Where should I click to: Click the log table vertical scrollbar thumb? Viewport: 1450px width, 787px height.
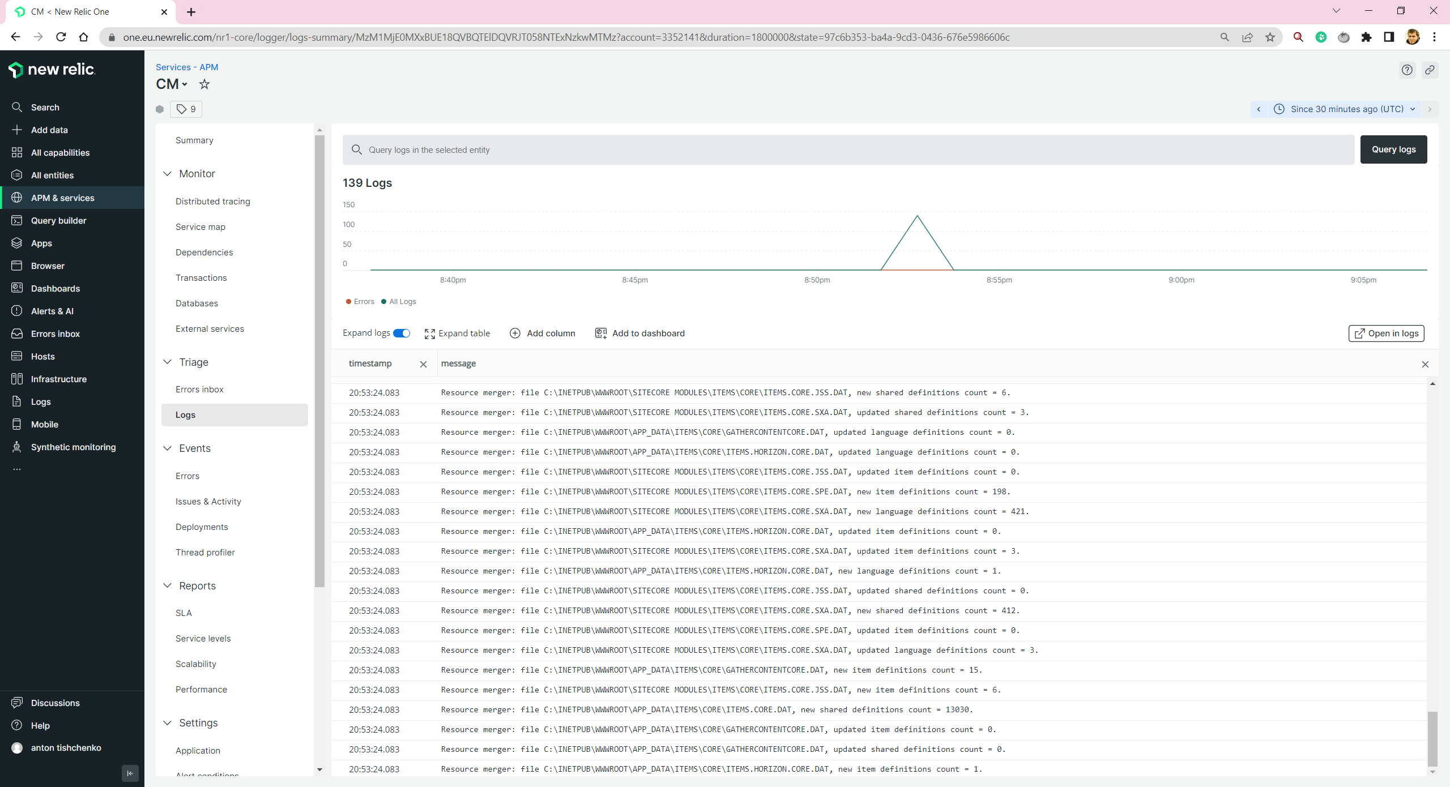pyautogui.click(x=1432, y=738)
